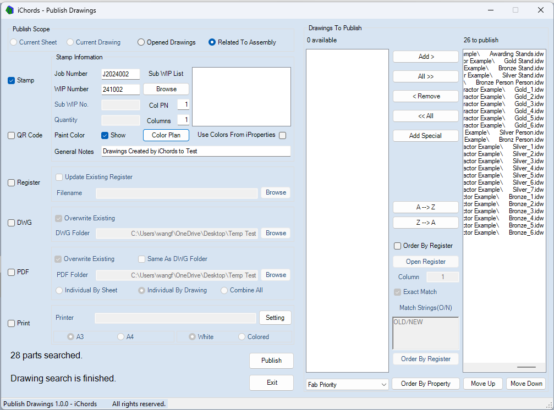Click the Add Special button

point(426,136)
